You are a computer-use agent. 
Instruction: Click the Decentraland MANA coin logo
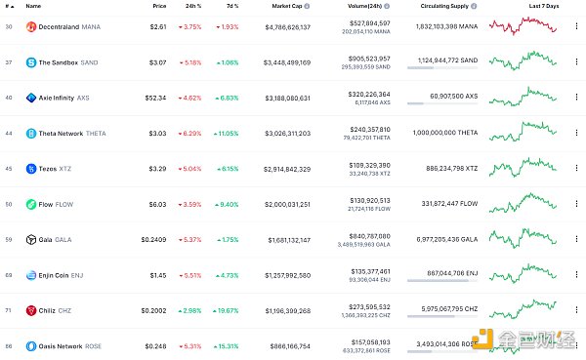(x=31, y=27)
